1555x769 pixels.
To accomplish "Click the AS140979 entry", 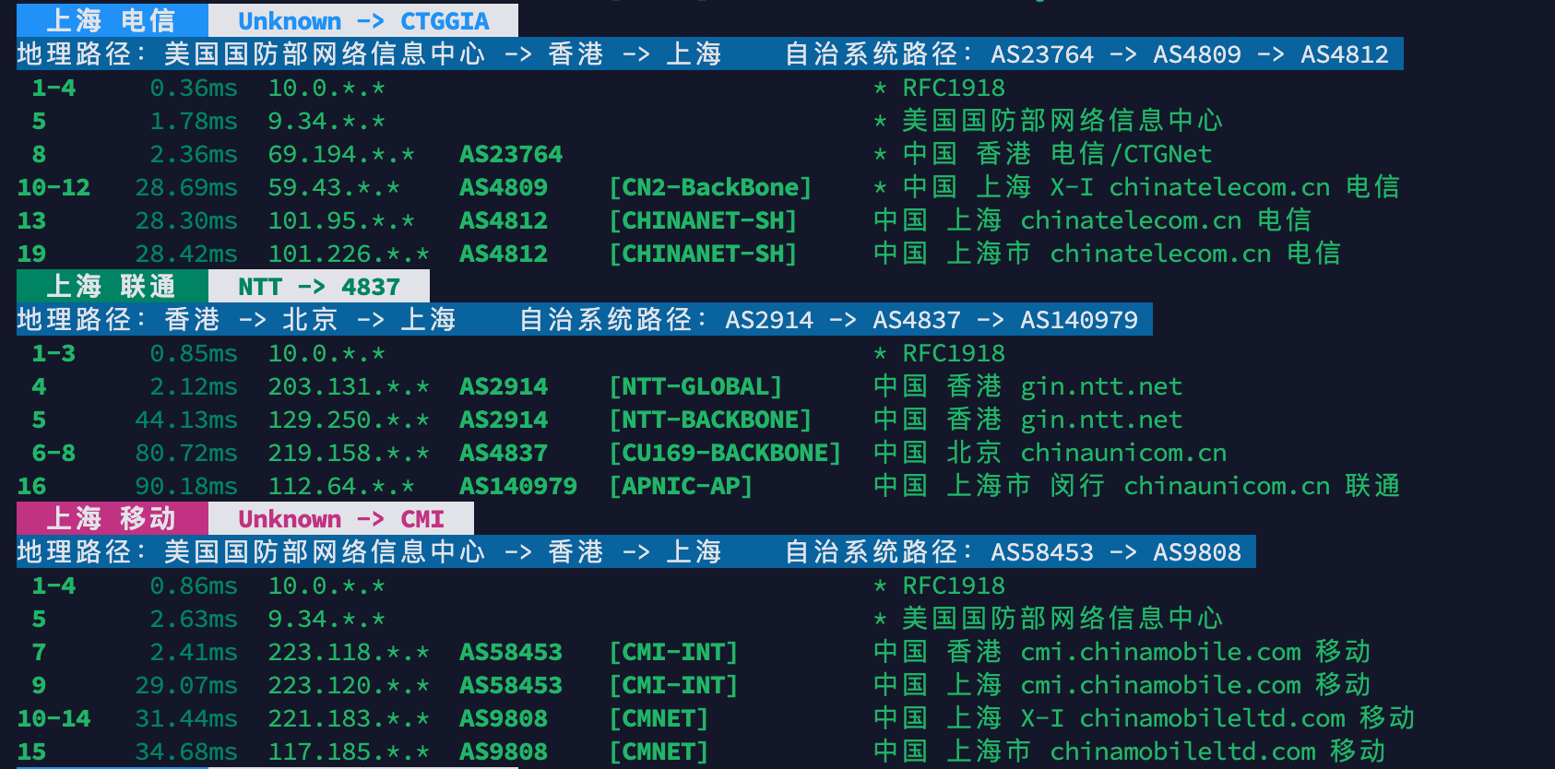I will (x=518, y=485).
